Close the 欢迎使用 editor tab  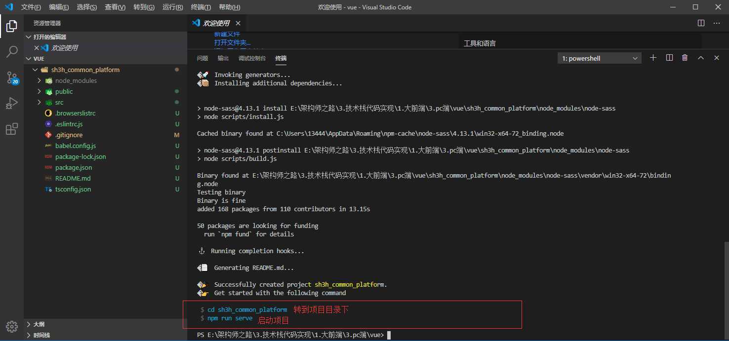pos(238,23)
